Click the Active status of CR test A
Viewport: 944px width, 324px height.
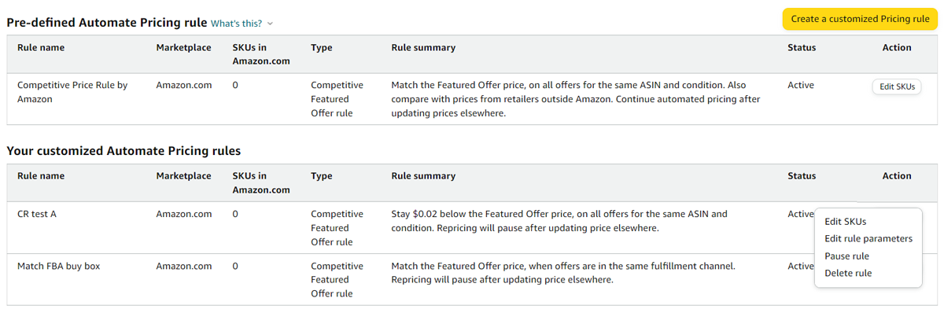(x=800, y=214)
